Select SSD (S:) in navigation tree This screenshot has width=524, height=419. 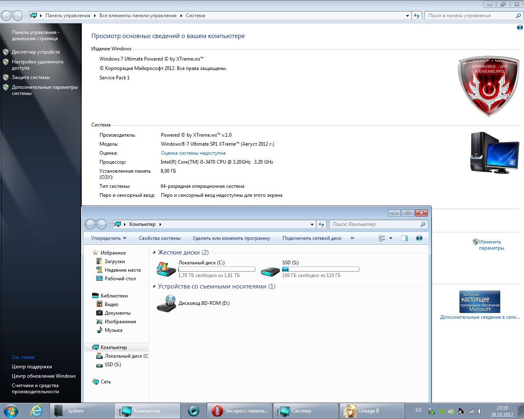[x=113, y=365]
